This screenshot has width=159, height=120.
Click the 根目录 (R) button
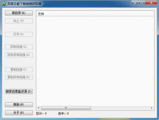click(19, 13)
